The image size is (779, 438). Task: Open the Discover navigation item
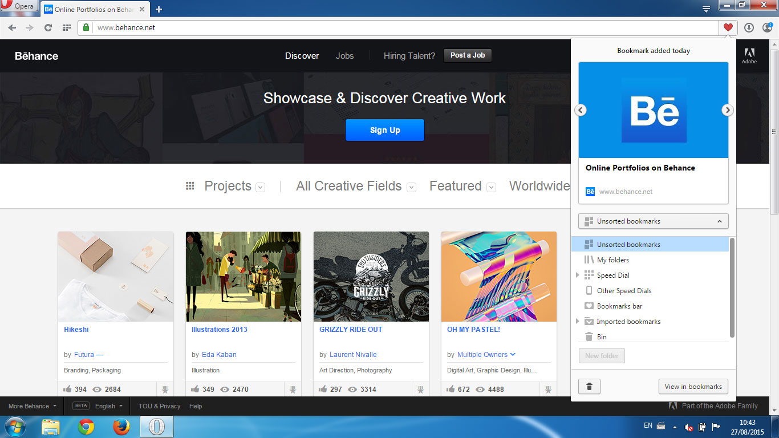302,56
